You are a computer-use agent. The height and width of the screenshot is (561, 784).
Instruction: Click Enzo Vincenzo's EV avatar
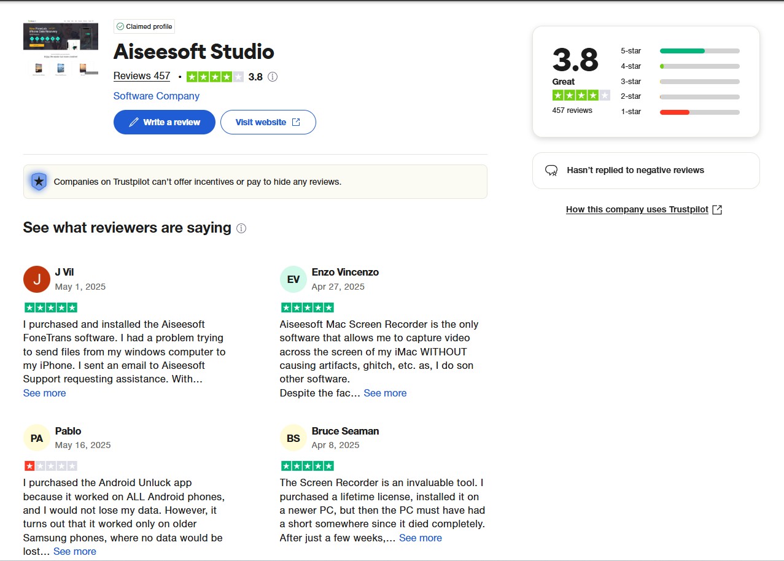(x=293, y=279)
